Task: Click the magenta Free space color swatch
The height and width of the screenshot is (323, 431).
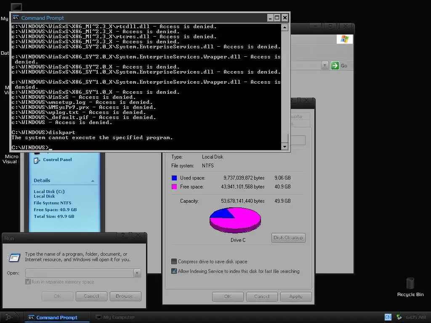Action: (x=174, y=187)
